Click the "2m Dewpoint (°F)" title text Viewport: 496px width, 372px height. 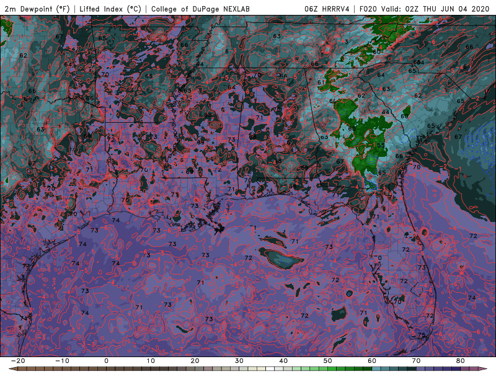37,9
